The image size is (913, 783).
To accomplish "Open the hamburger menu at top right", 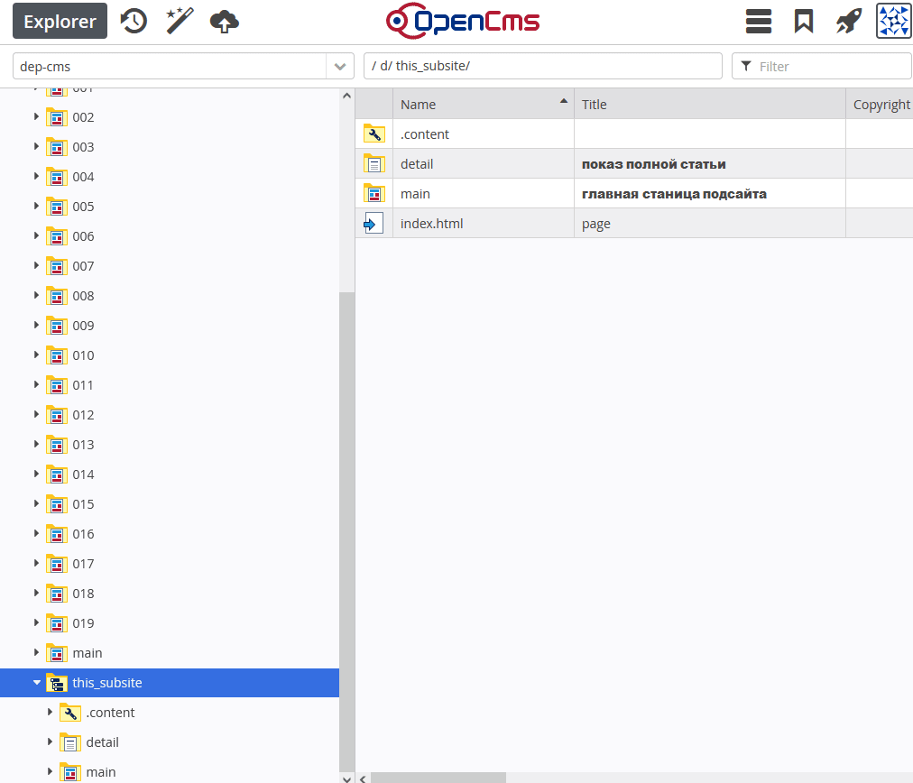I will coord(759,21).
